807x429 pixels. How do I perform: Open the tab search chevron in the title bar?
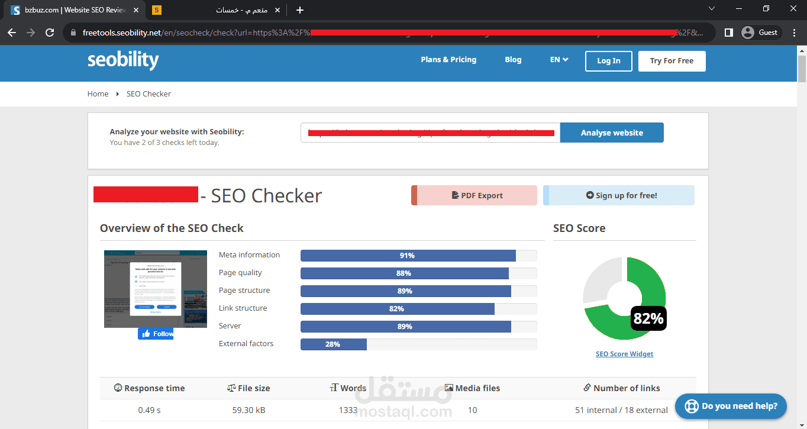coord(712,8)
